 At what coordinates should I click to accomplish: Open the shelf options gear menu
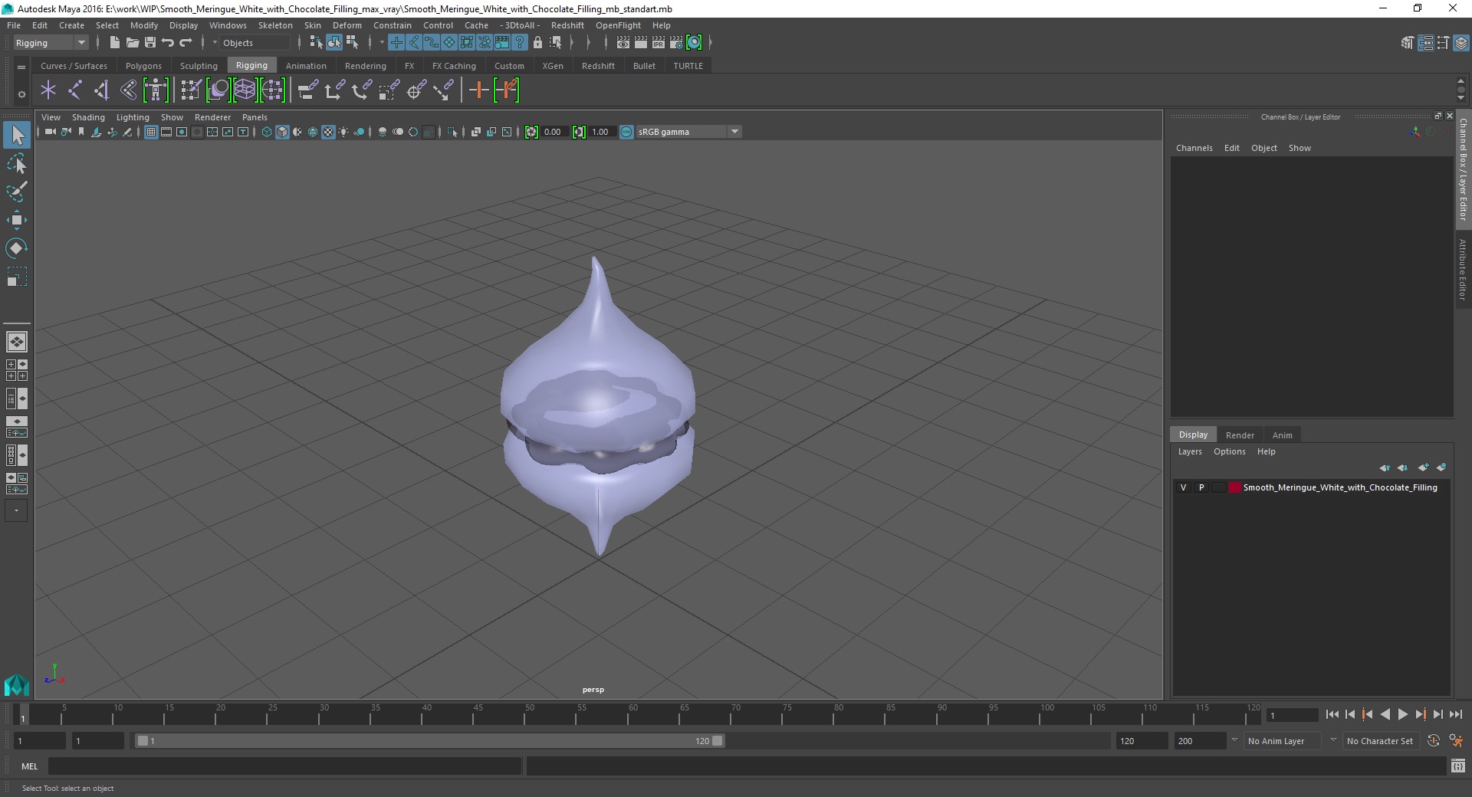pyautogui.click(x=21, y=94)
